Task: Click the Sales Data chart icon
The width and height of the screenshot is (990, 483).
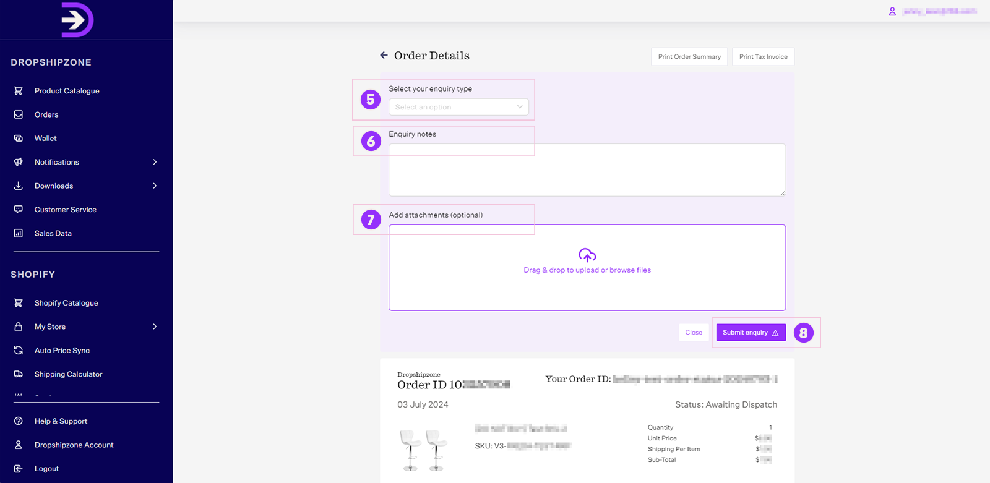Action: click(19, 233)
